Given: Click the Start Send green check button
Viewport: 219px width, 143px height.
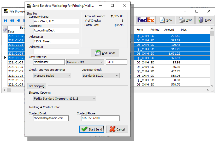Looking at the screenshot, I should point(92,129).
